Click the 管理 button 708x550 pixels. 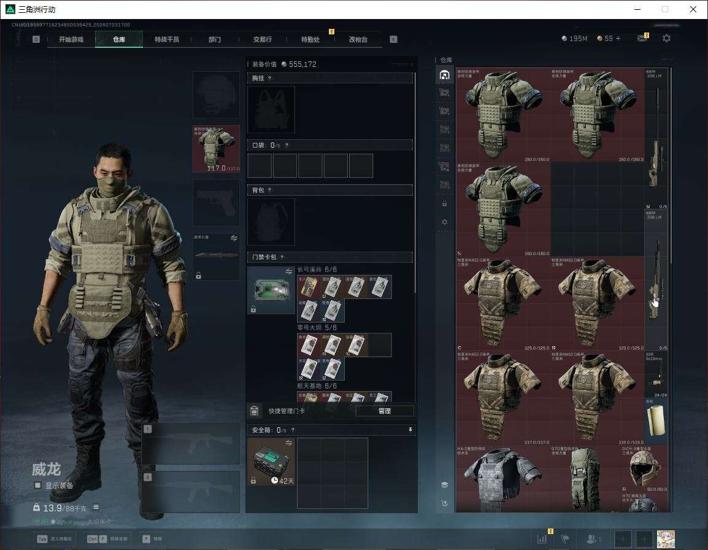tap(384, 411)
